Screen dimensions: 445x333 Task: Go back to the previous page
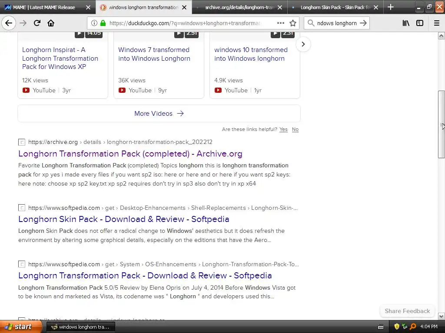point(9,23)
